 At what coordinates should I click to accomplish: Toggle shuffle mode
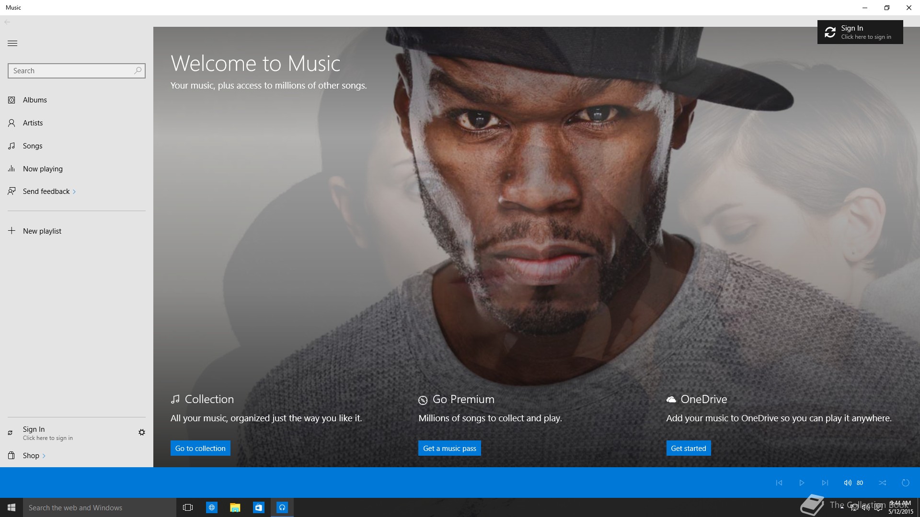click(x=883, y=483)
